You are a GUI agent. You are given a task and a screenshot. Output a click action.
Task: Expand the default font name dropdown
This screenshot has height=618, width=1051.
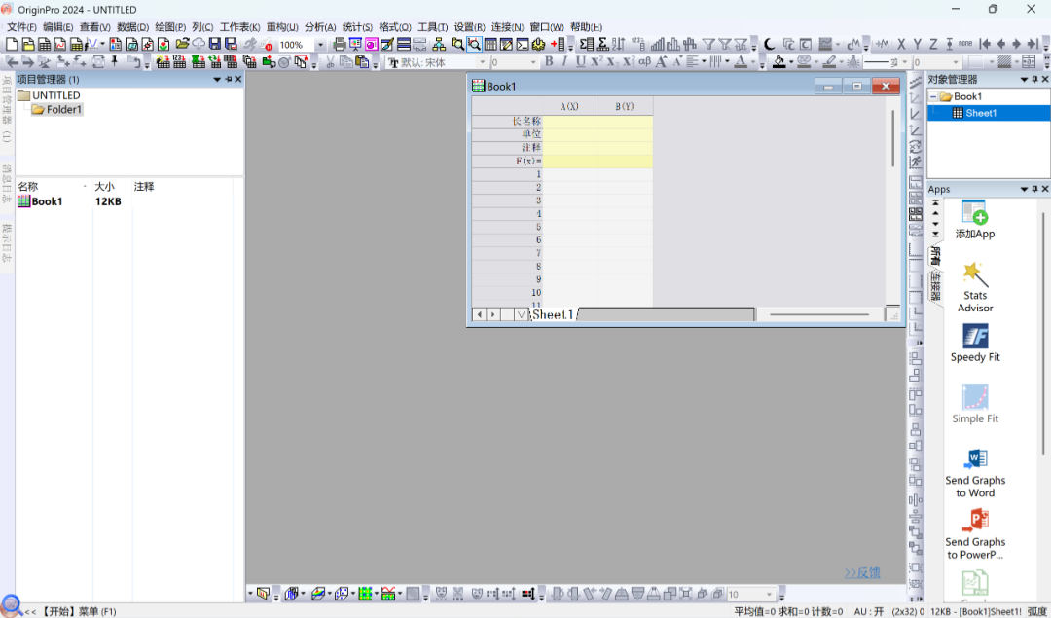click(482, 62)
